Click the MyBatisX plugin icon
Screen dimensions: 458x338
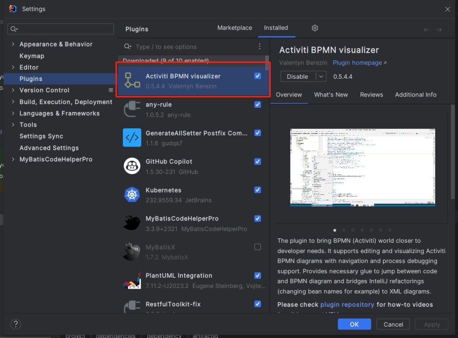132,251
